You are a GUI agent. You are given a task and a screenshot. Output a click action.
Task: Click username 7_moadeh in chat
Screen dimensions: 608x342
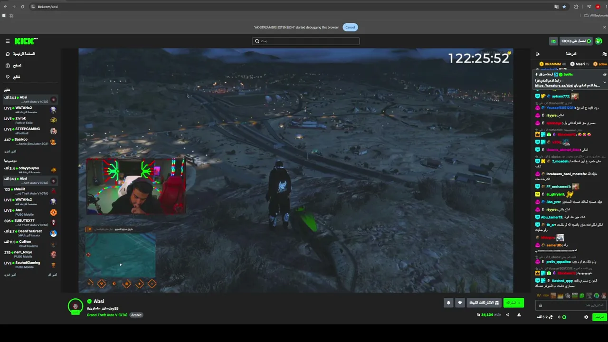(560, 161)
